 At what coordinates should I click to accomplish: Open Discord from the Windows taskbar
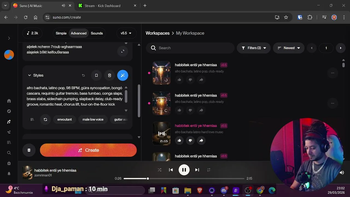pos(224,190)
